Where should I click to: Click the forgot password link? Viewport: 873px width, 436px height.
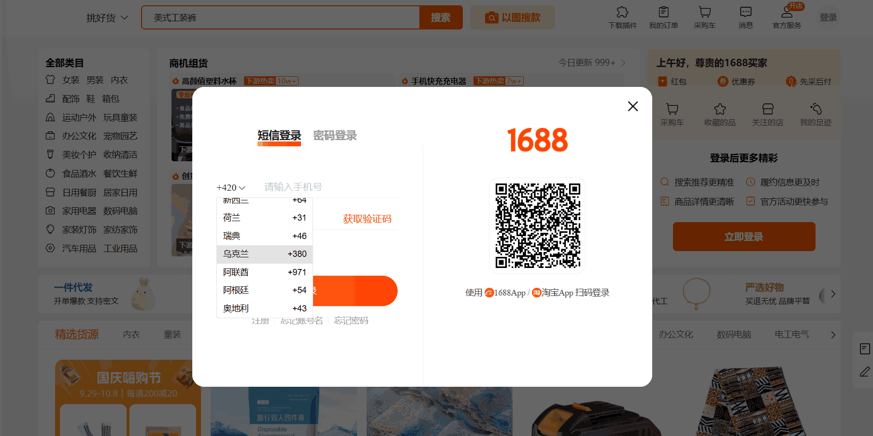pyautogui.click(x=351, y=321)
